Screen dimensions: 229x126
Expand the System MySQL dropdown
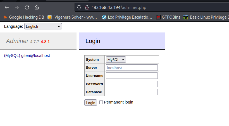(x=116, y=60)
